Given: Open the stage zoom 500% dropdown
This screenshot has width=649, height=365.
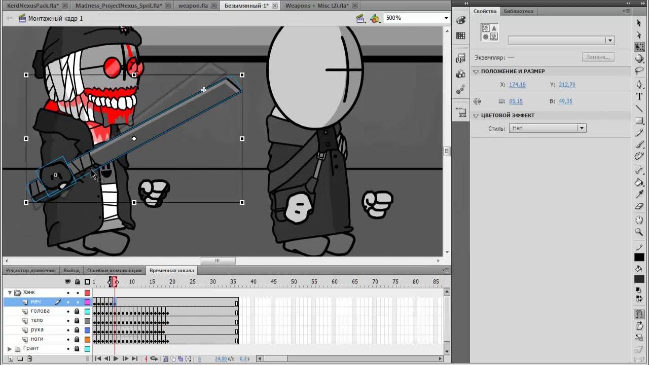Looking at the screenshot, I should click(446, 18).
